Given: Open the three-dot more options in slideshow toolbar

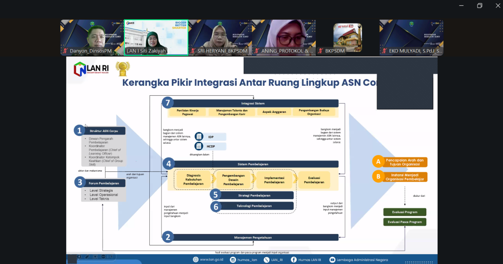Looking at the screenshot, I should point(104,256).
